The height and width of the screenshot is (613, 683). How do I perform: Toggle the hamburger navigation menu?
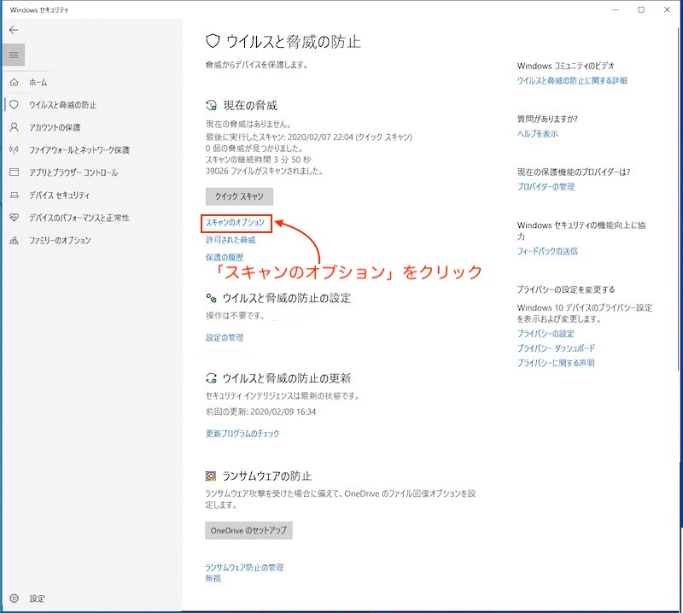point(14,55)
